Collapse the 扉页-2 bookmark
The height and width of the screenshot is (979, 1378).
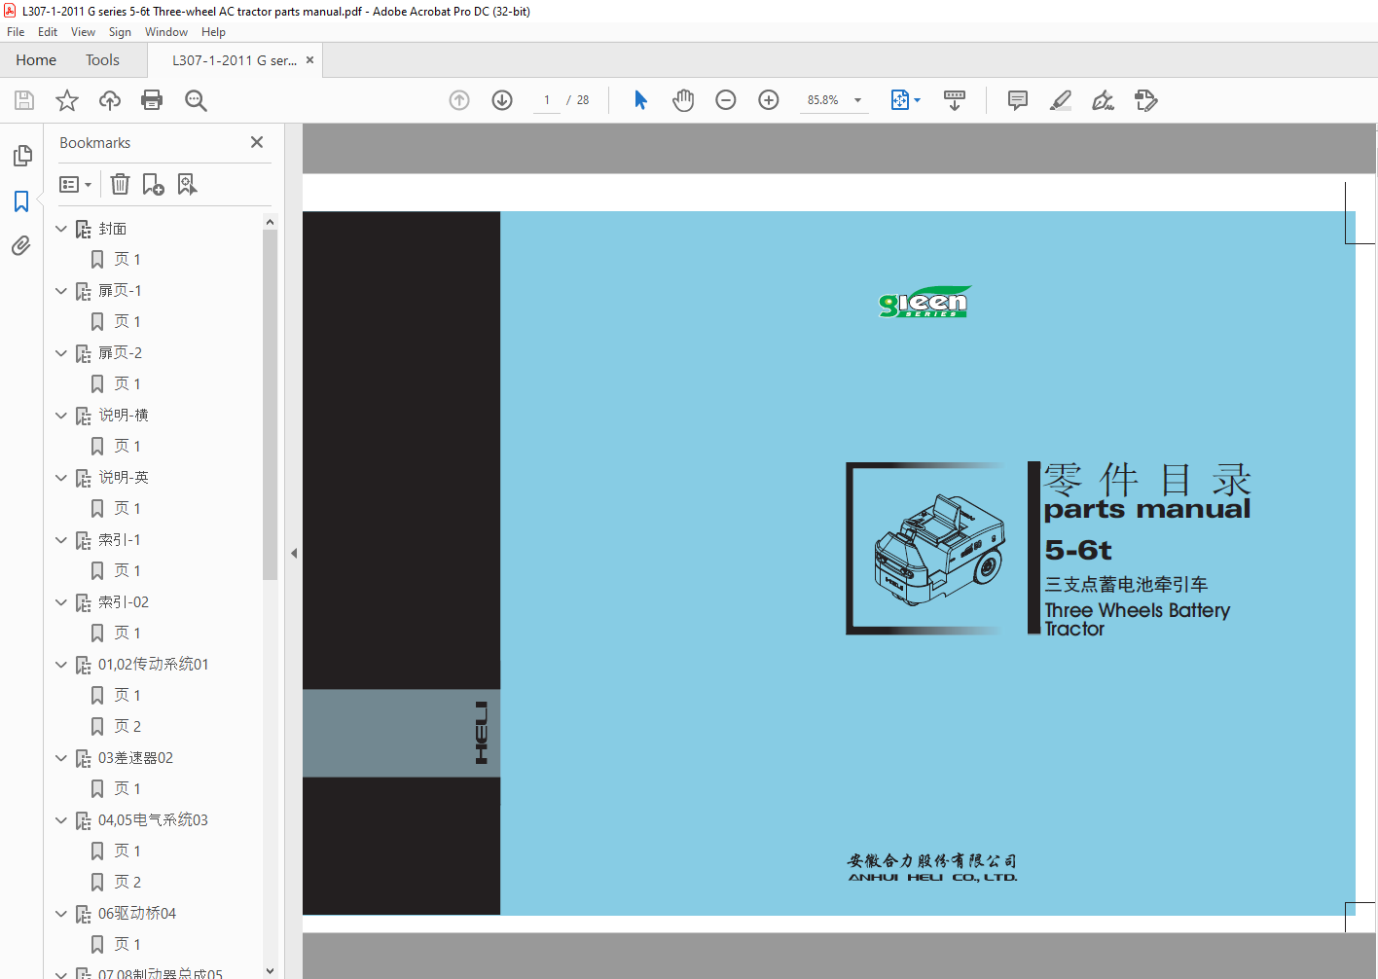point(61,353)
